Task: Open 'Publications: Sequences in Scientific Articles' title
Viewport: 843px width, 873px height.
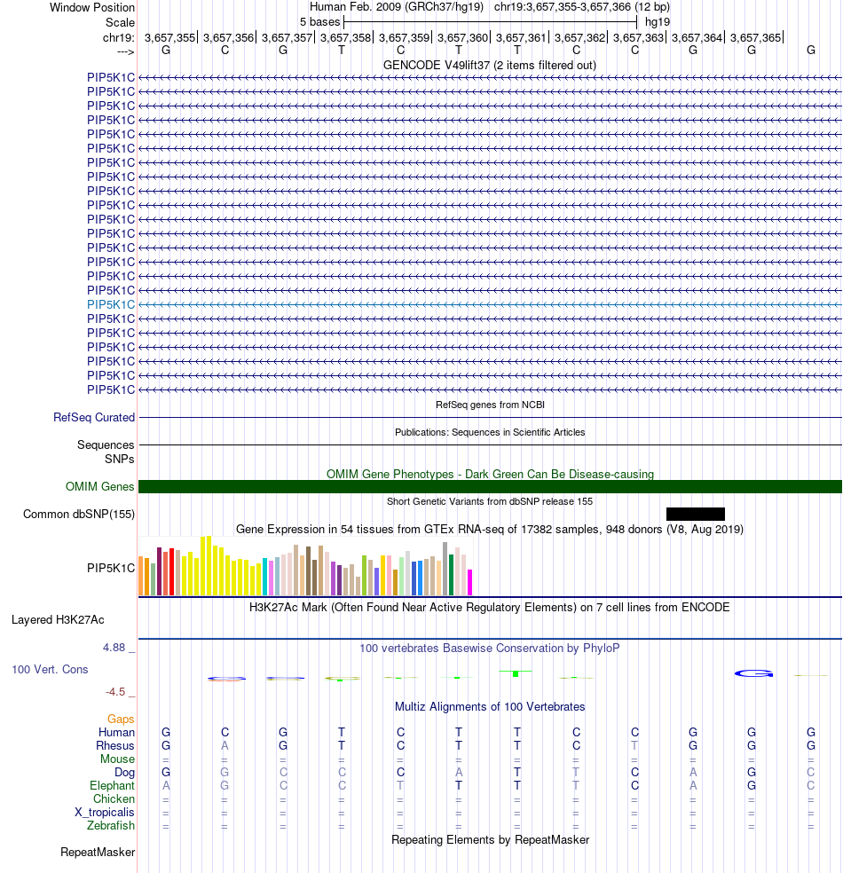Action: pos(490,432)
